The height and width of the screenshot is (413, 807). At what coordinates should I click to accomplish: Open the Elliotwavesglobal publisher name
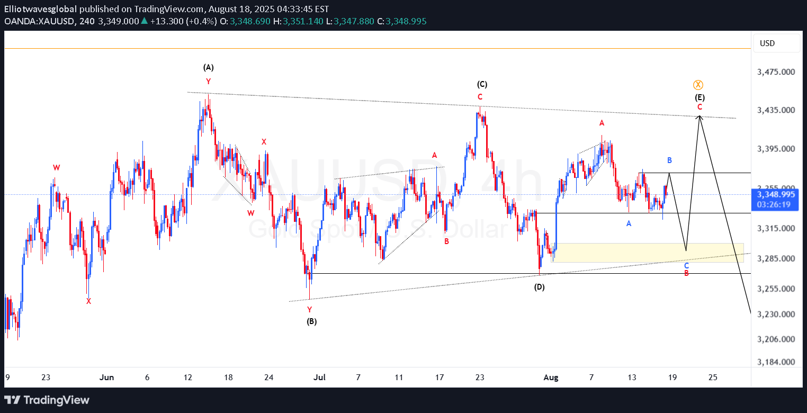coord(40,9)
